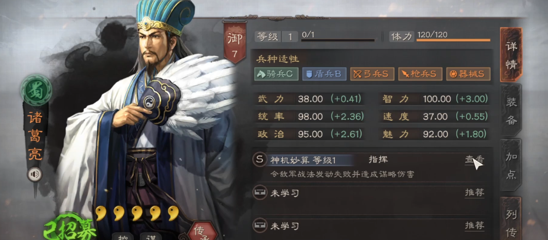
Task: Play Zhuge Liang's voice with speaker icon
Action: point(35,175)
